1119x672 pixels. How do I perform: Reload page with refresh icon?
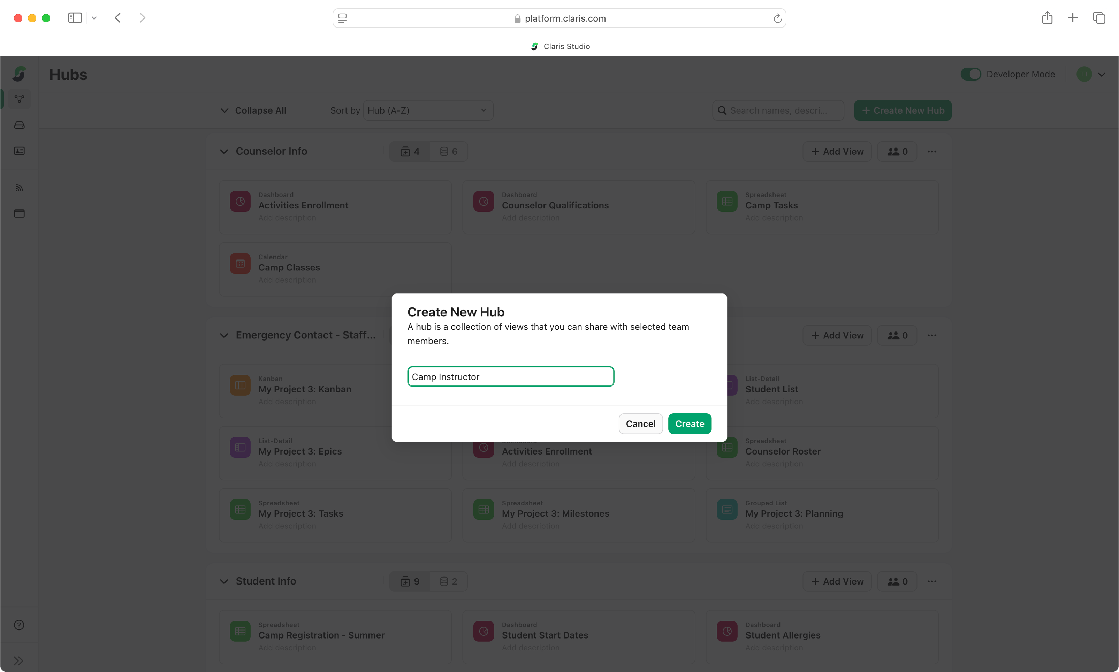[x=777, y=18]
